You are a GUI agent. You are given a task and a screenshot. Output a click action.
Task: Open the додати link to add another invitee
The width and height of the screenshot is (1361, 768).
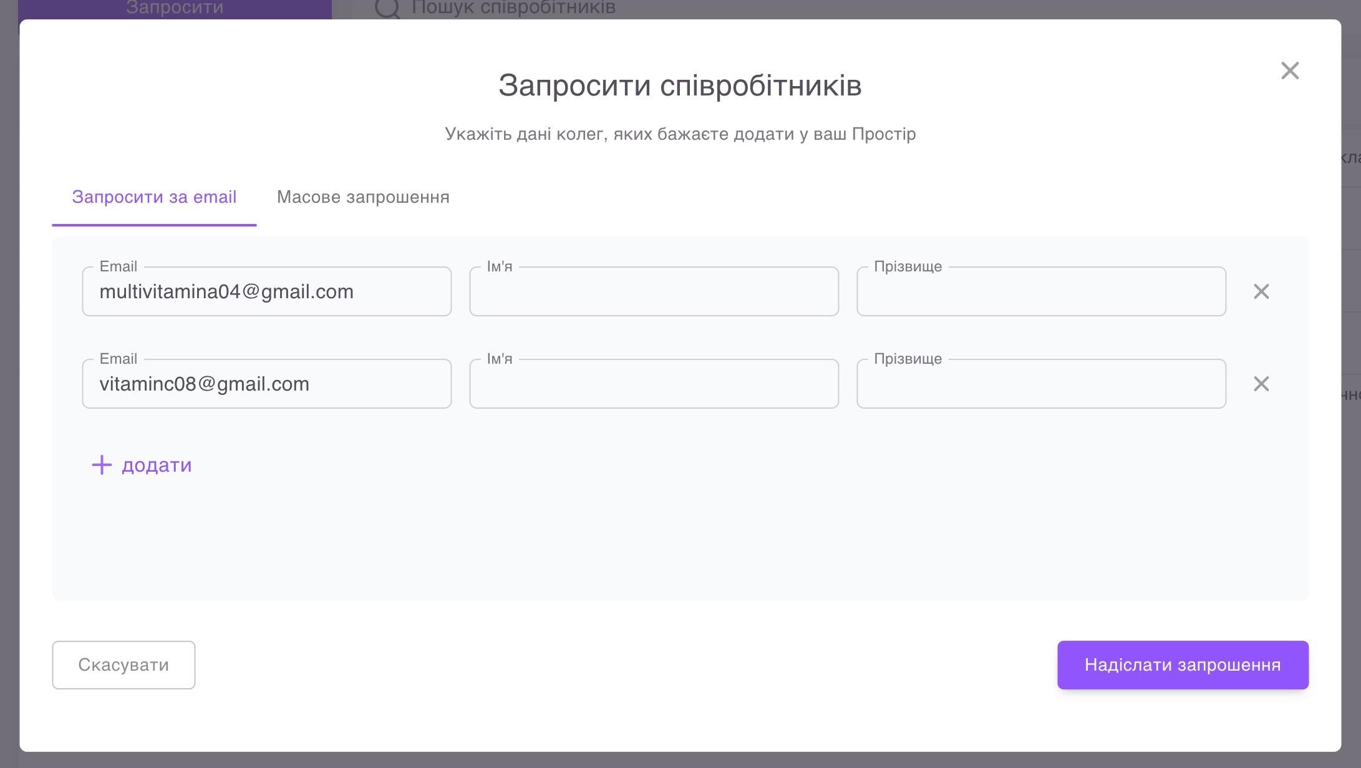157,465
